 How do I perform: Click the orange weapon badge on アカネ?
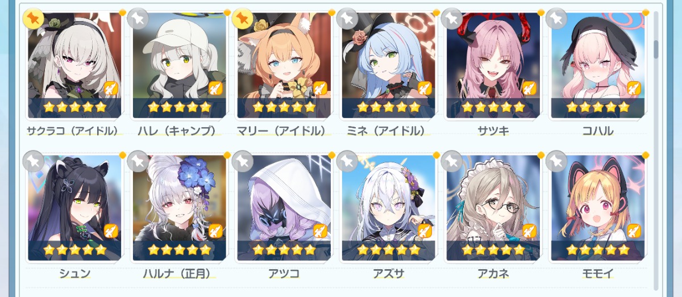529,231
